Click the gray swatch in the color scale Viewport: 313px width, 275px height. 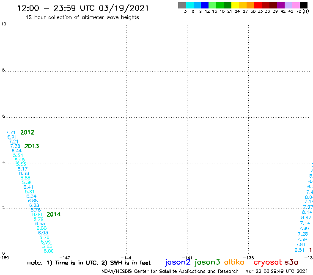[x=182, y=5]
